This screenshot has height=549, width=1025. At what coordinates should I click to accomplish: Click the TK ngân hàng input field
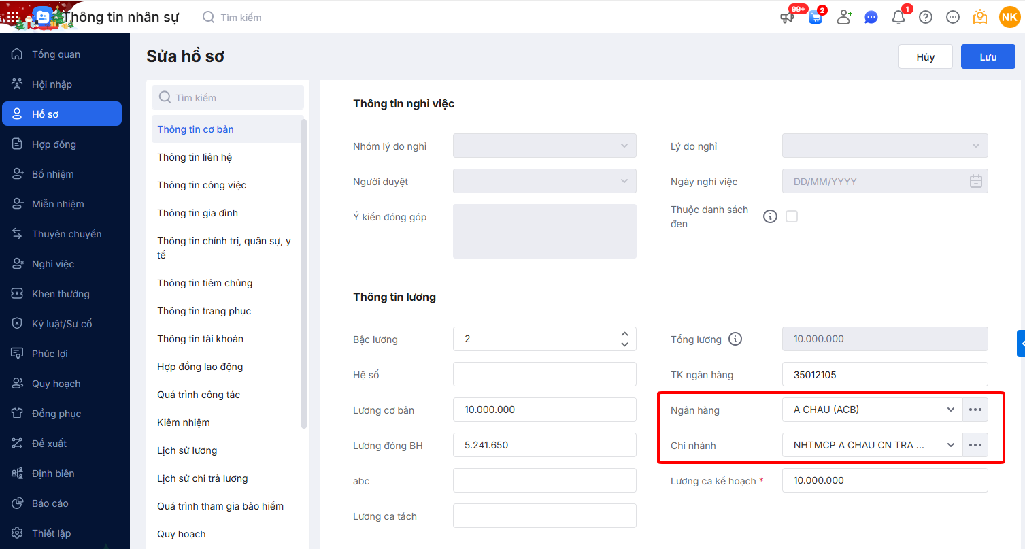pyautogui.click(x=885, y=374)
